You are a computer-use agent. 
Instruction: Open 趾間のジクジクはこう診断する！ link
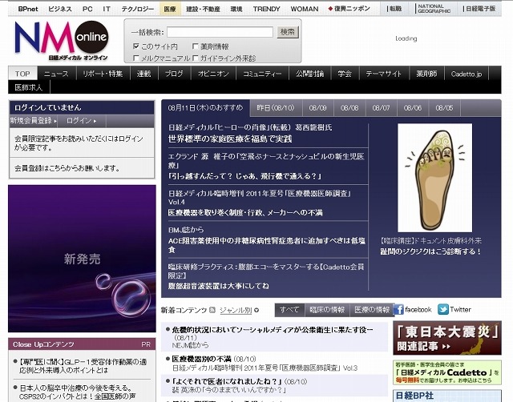pos(430,251)
